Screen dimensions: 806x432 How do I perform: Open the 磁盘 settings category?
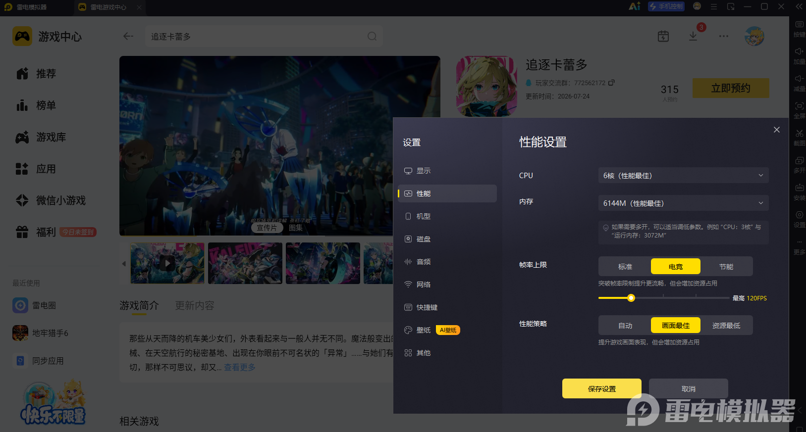click(447, 239)
